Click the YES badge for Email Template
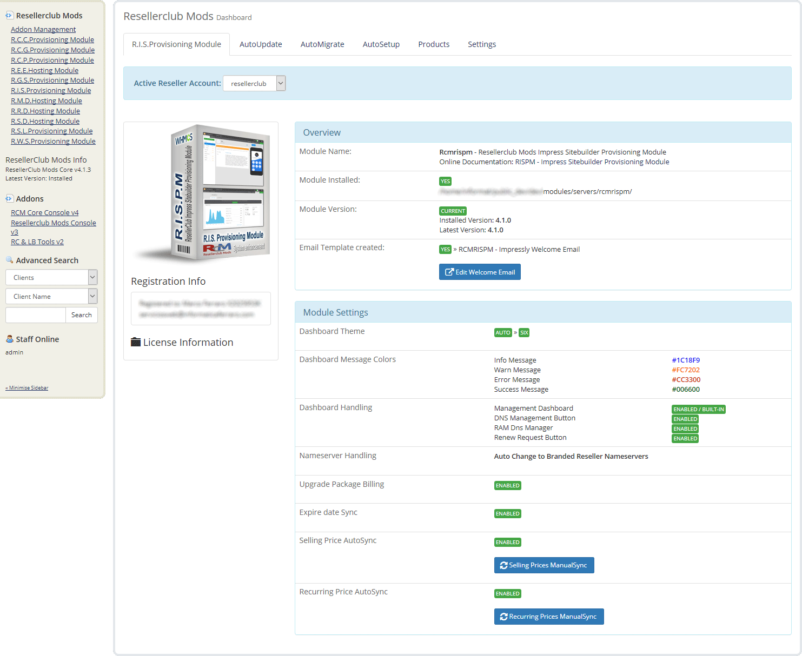The height and width of the screenshot is (656, 802). click(446, 250)
